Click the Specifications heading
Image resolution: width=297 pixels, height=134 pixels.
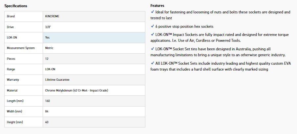[16, 6]
